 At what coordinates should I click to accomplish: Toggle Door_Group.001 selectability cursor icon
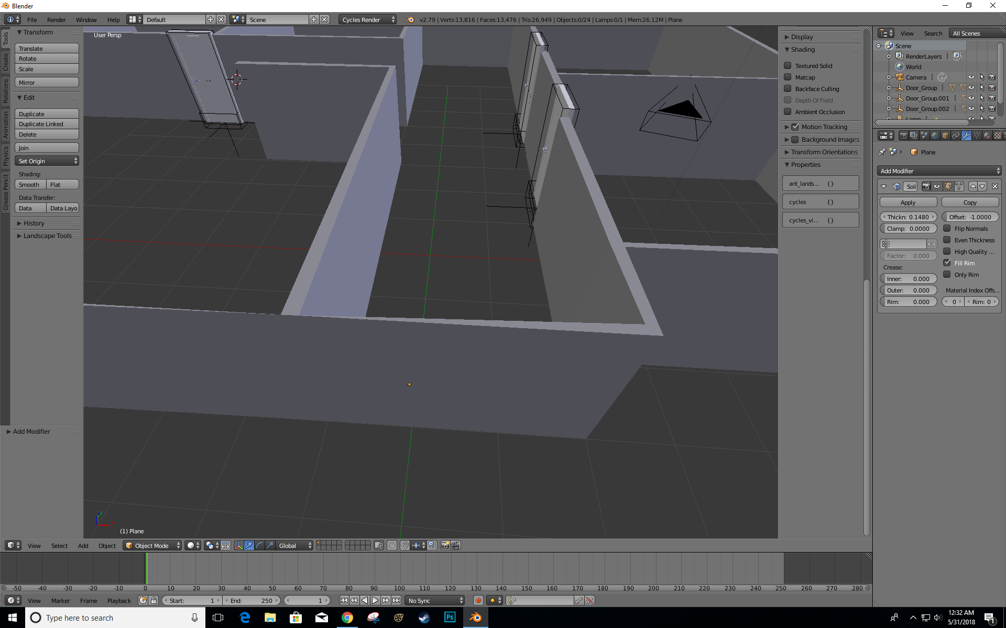tap(982, 98)
